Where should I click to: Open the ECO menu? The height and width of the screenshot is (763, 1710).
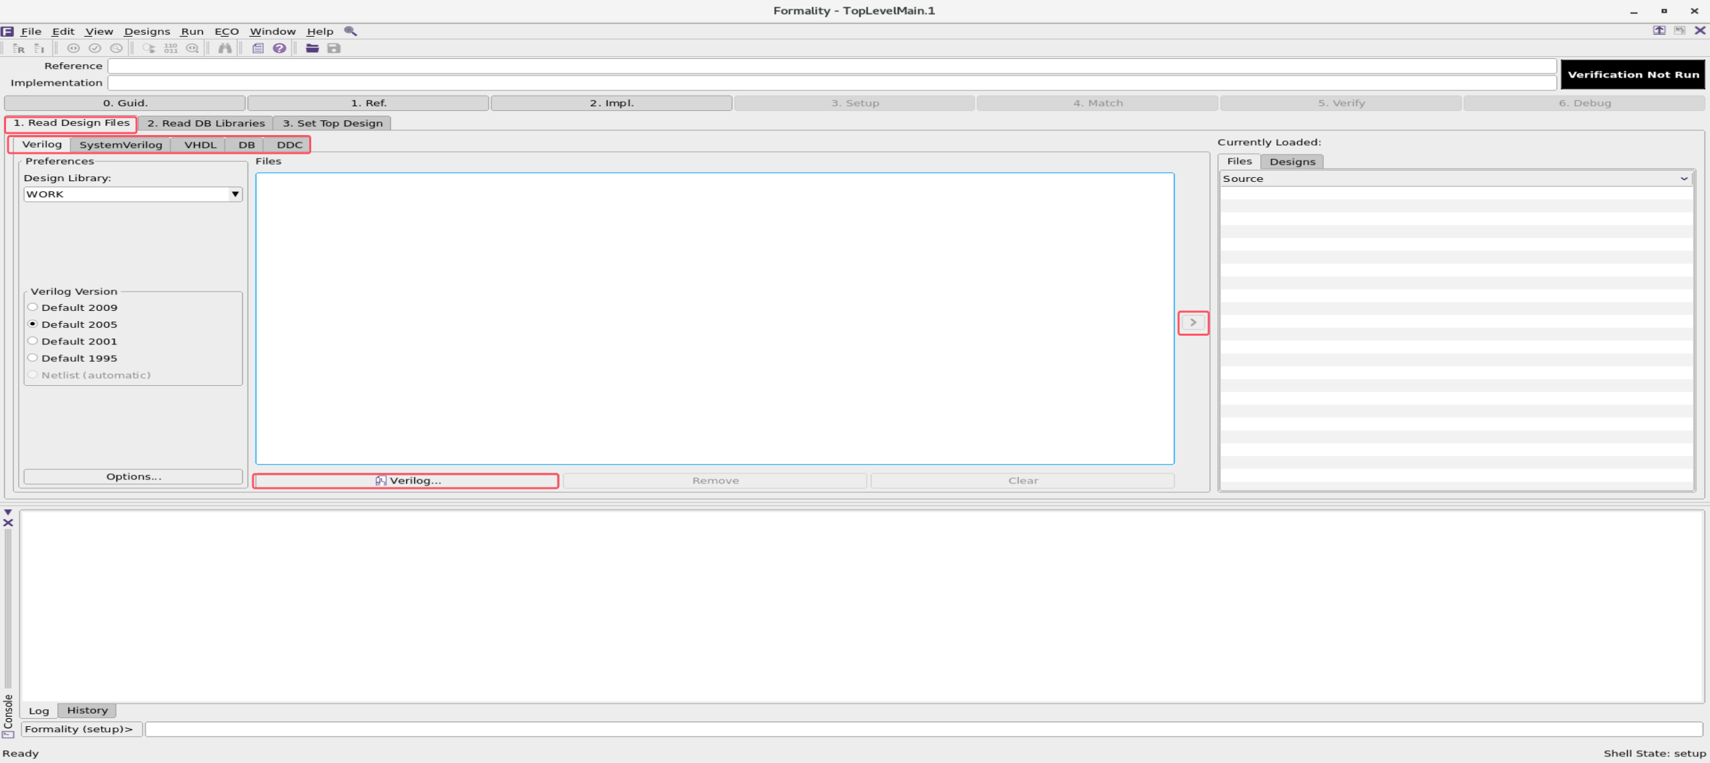click(x=226, y=31)
